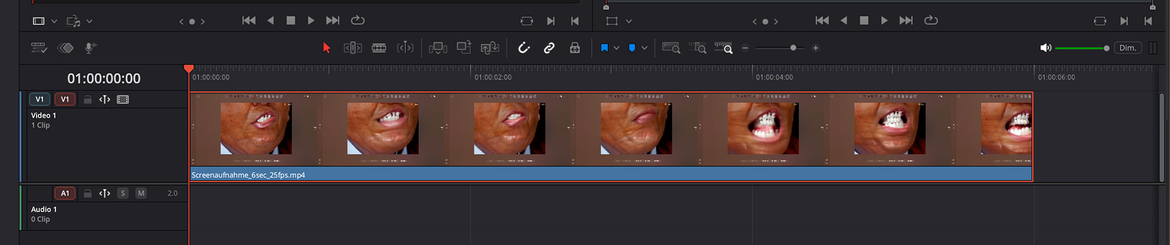
Task: Click timeline viewer Go to First Frame
Action: (x=822, y=21)
